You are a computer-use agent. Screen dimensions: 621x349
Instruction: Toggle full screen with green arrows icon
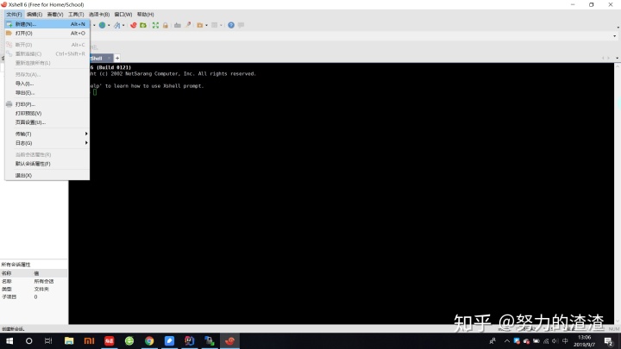click(155, 25)
